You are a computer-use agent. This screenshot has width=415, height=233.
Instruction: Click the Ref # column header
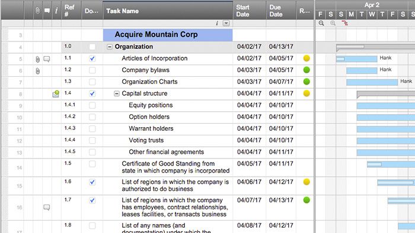[71, 11]
